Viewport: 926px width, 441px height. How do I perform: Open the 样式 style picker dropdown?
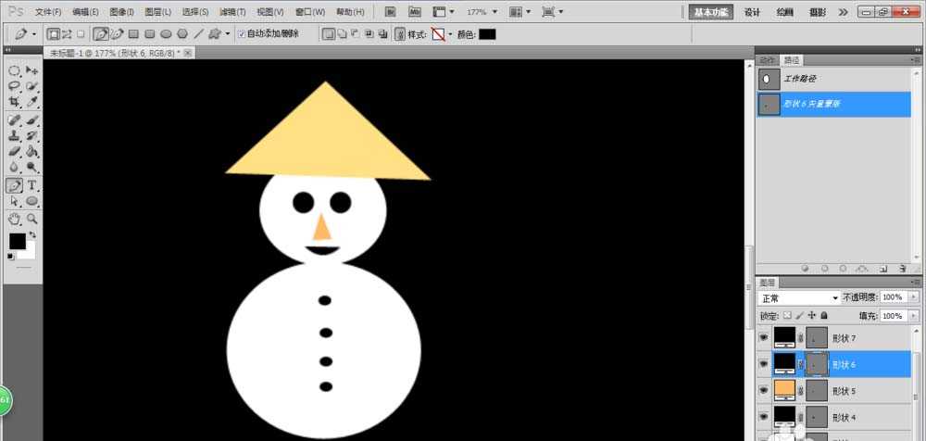[450, 34]
